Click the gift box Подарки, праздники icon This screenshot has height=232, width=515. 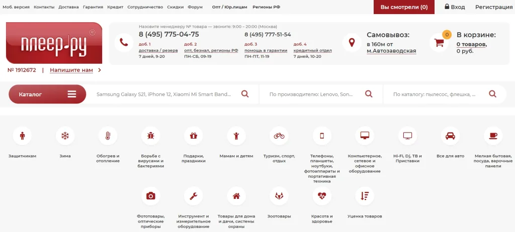tap(194, 136)
